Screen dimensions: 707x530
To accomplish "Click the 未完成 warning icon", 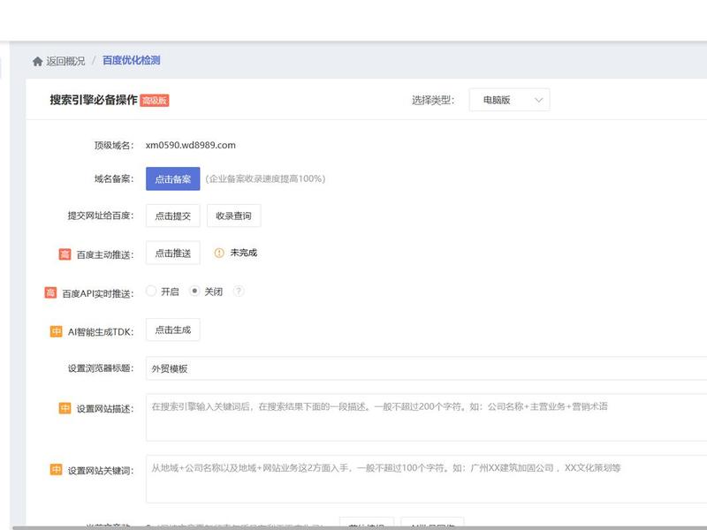I will (x=219, y=253).
